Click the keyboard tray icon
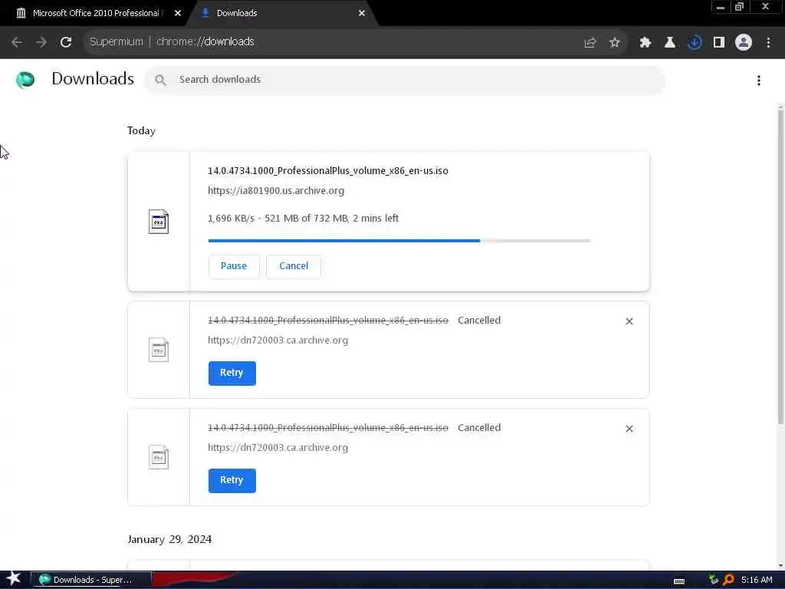785x589 pixels. [679, 581]
